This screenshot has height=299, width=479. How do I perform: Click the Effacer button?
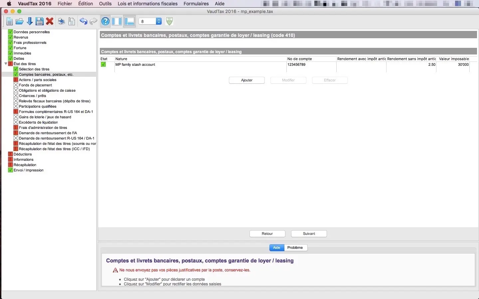(x=330, y=80)
